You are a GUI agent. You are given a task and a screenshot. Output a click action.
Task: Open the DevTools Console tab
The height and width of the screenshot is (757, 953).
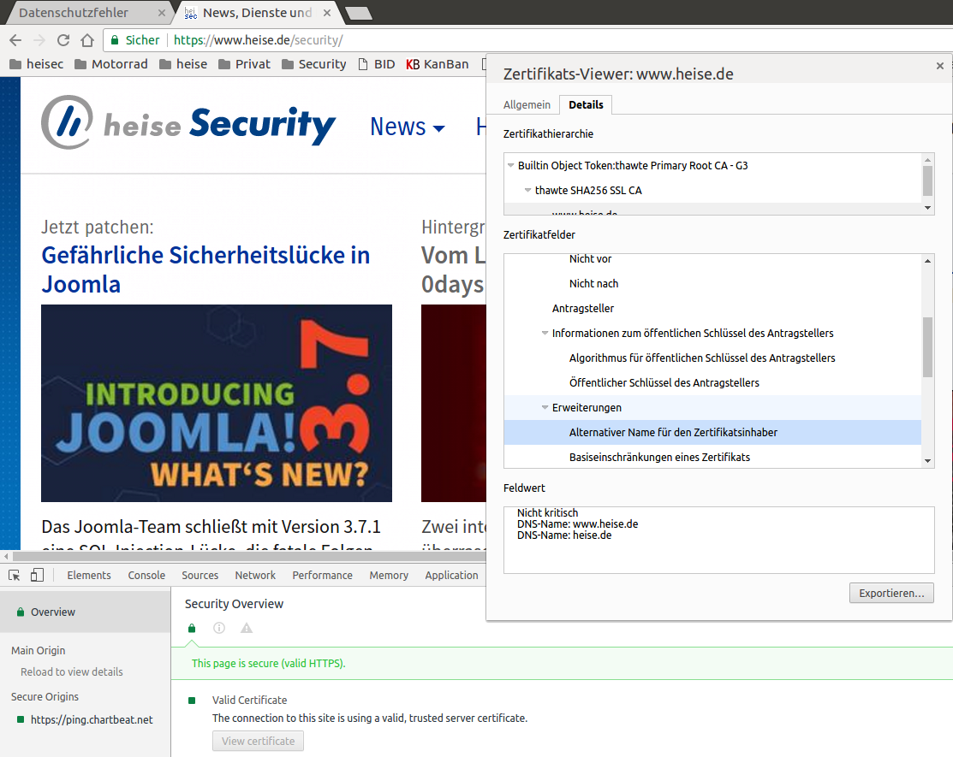[146, 575]
